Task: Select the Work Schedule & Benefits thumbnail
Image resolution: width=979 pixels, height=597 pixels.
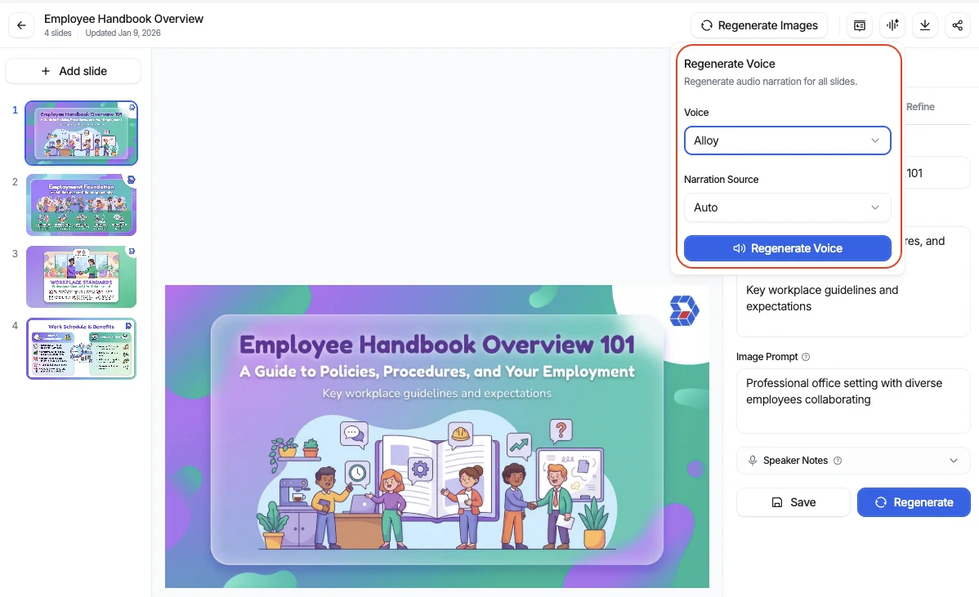Action: point(81,349)
